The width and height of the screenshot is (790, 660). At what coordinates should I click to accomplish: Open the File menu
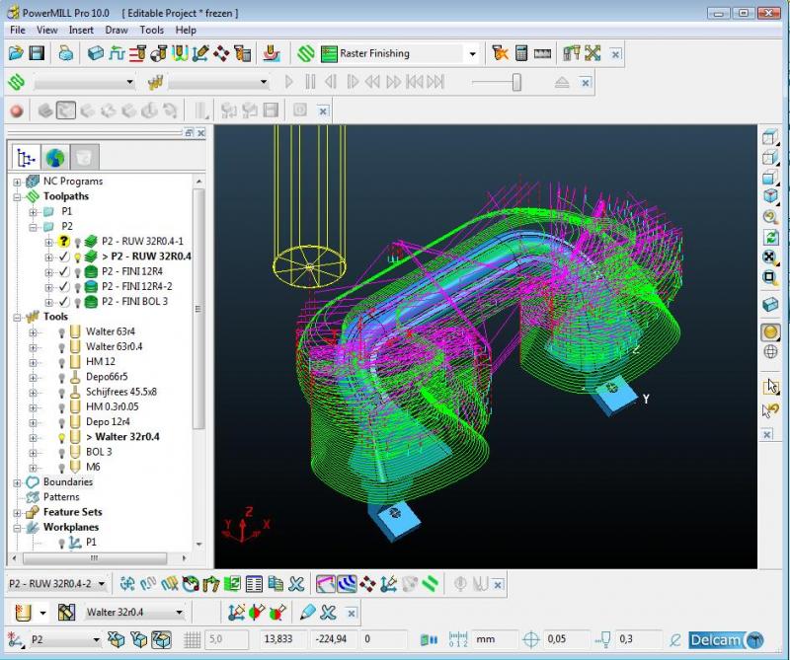click(18, 31)
